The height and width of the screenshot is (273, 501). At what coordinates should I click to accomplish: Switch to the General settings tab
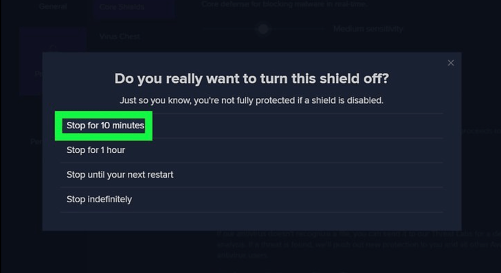(x=52, y=6)
